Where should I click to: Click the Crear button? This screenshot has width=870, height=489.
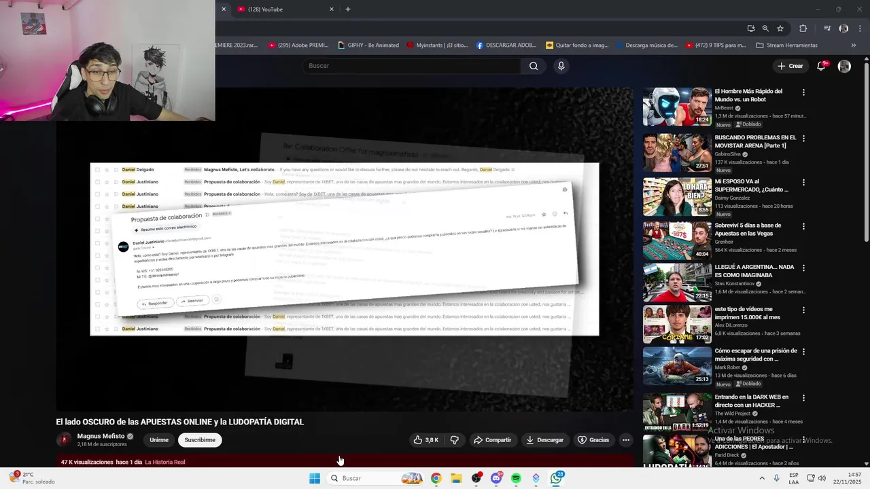pos(790,66)
